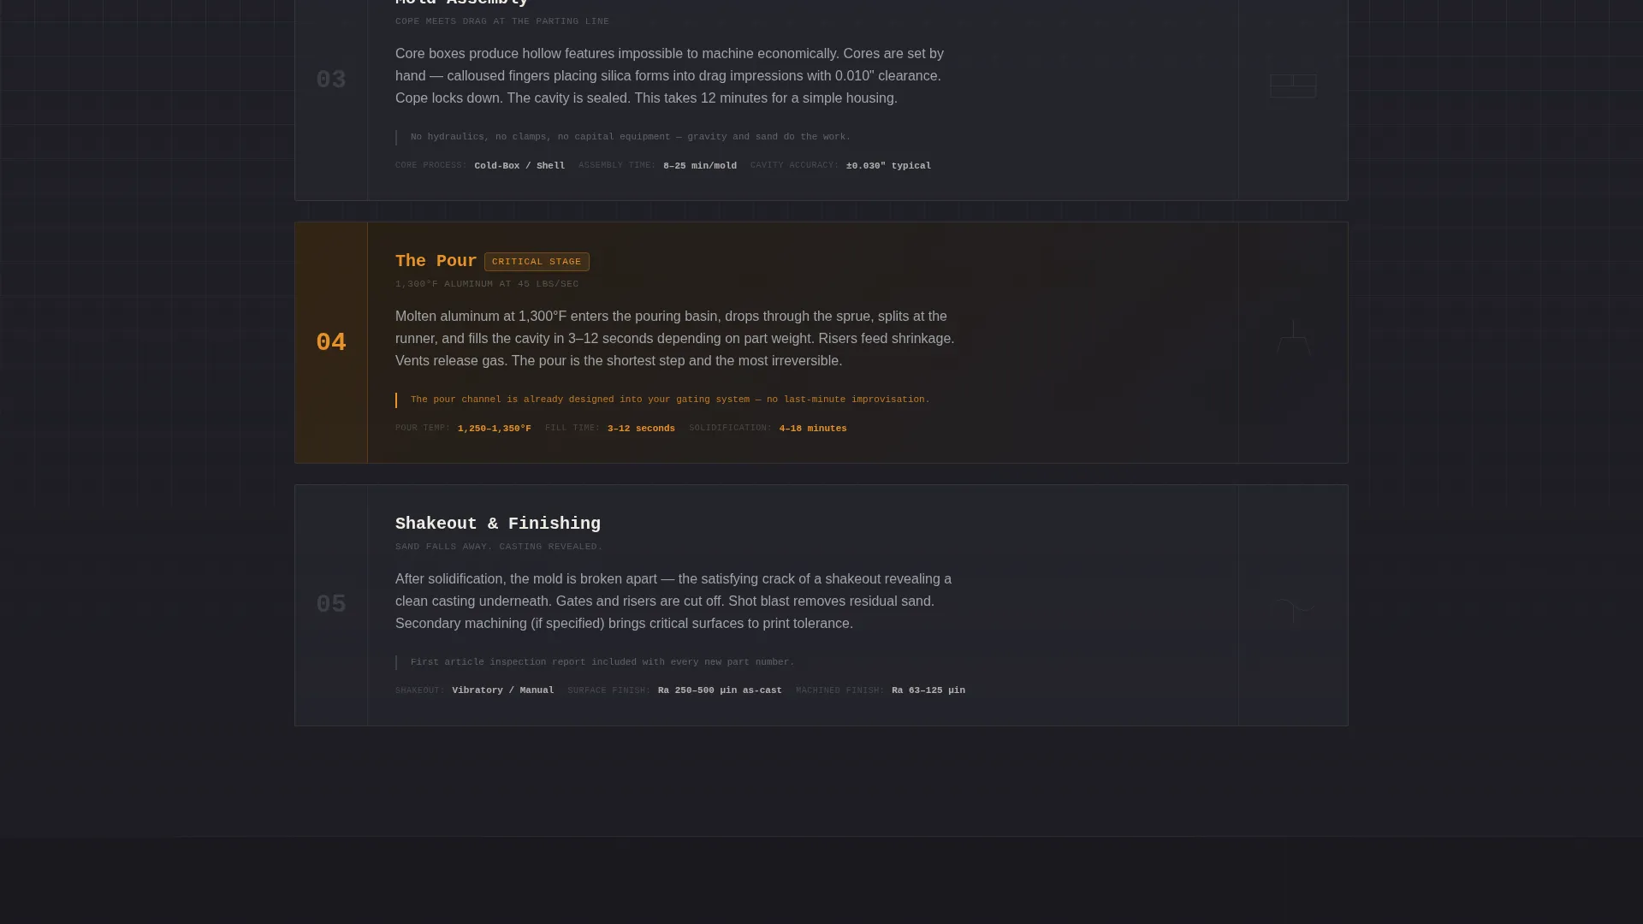The width and height of the screenshot is (1643, 924).
Task: Click the 4–18 minutes solidification value
Action: pyautogui.click(x=813, y=429)
